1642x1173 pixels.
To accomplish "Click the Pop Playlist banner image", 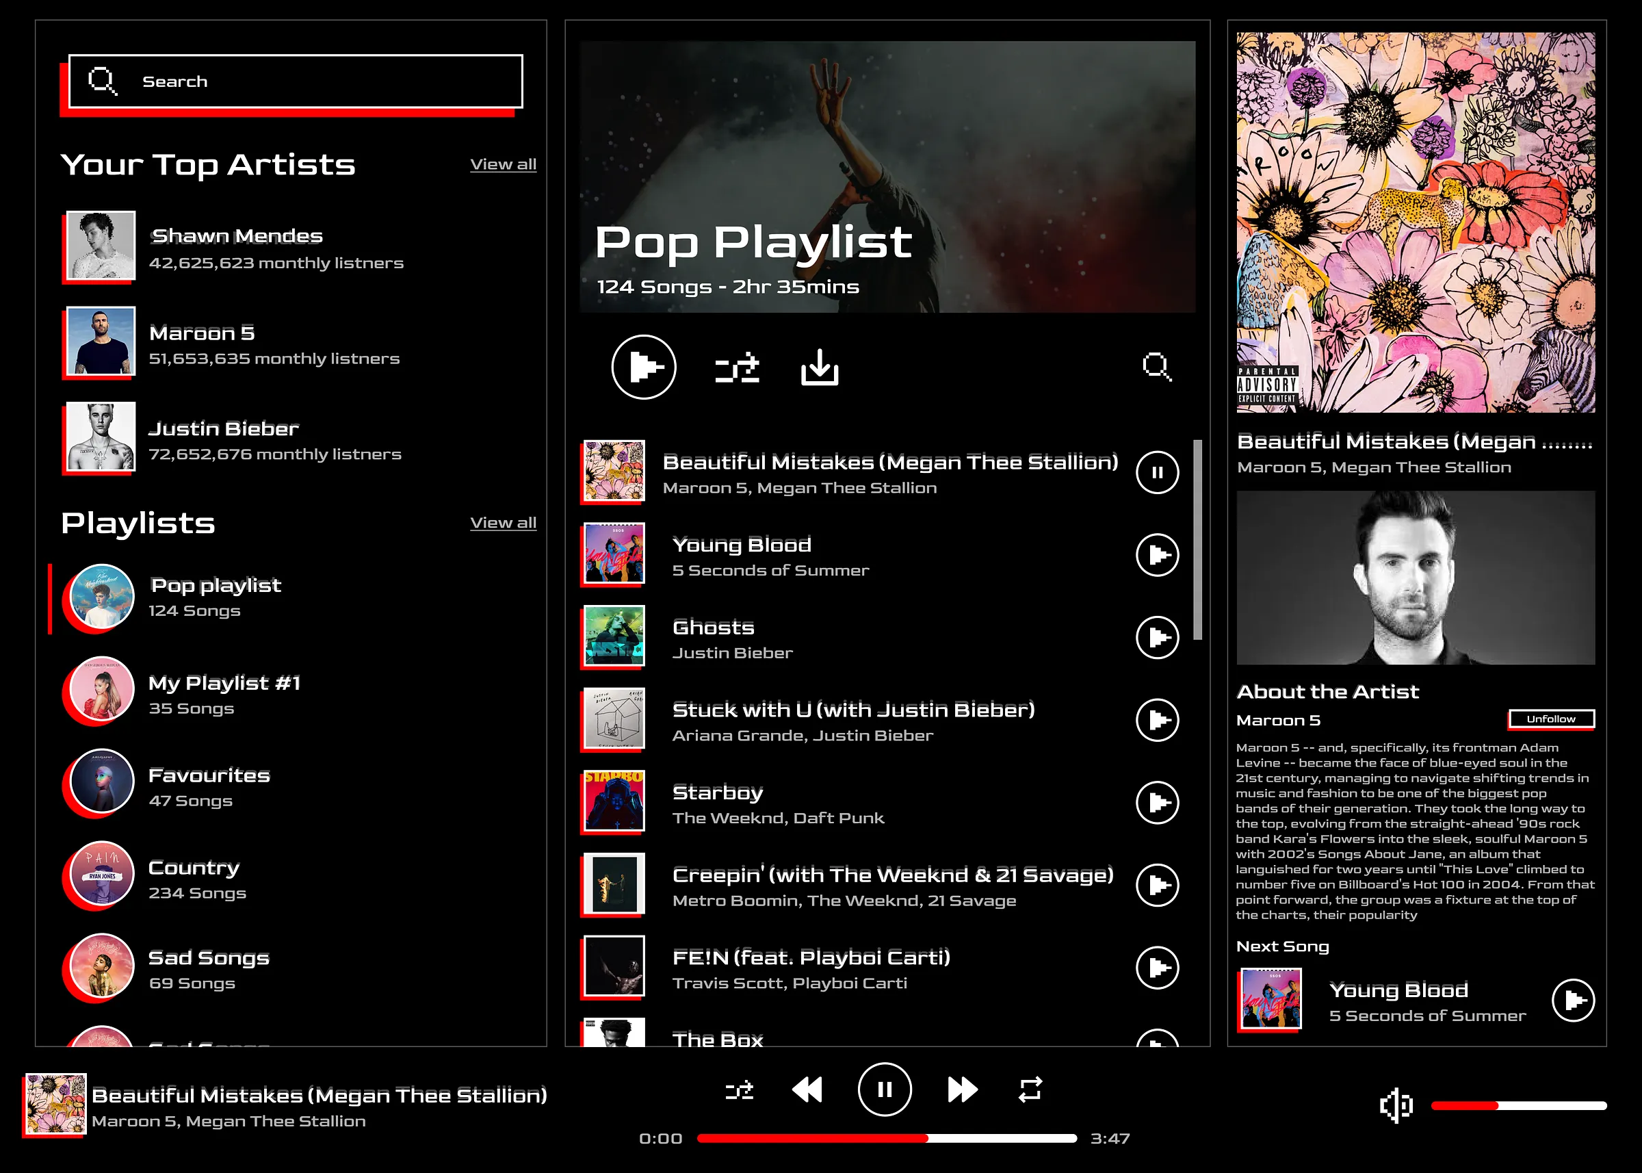I will (887, 177).
